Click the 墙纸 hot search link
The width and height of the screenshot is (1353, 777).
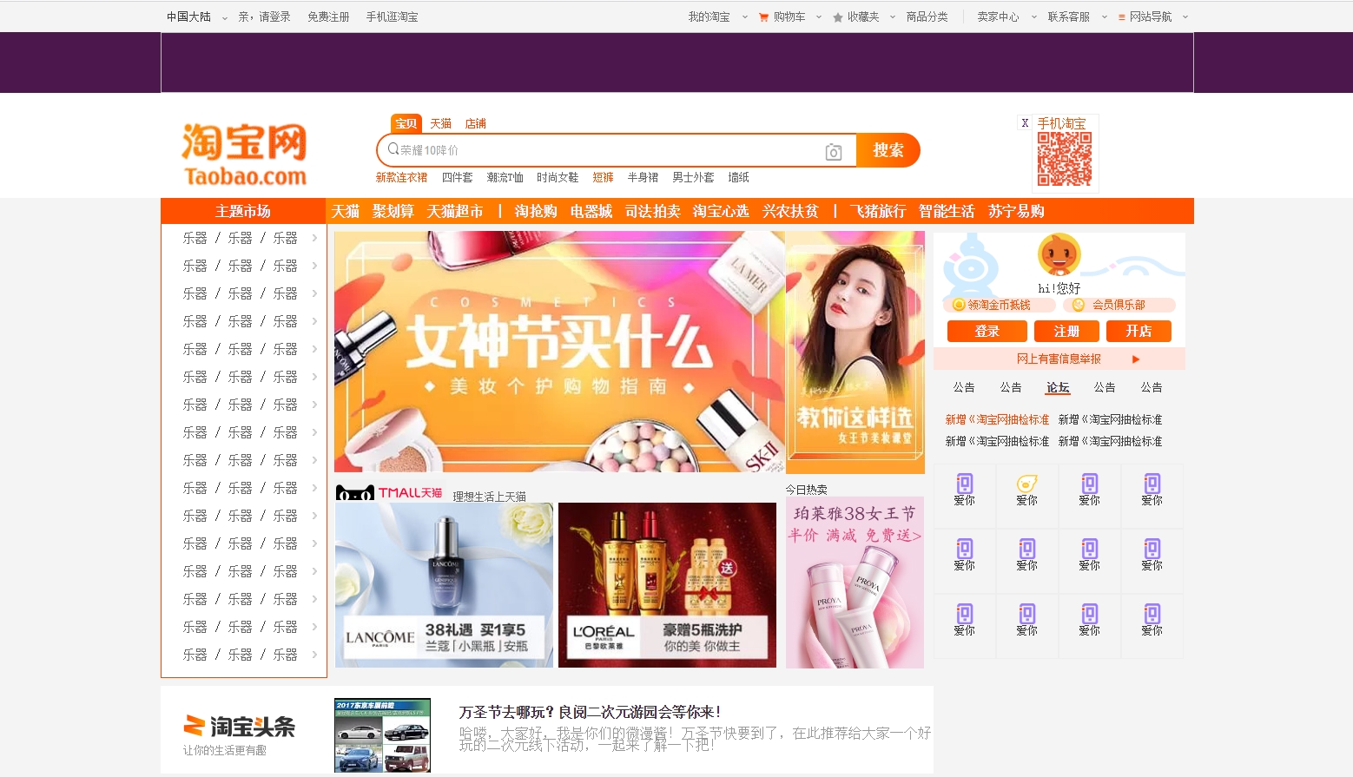tap(739, 177)
